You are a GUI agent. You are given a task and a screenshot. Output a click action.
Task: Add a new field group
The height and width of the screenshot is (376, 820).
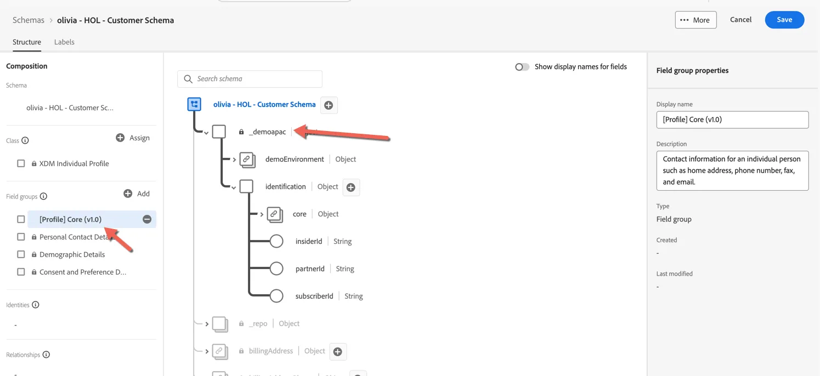point(137,193)
